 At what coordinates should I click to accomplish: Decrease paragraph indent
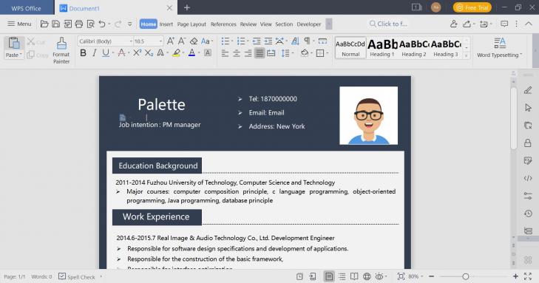257,41
